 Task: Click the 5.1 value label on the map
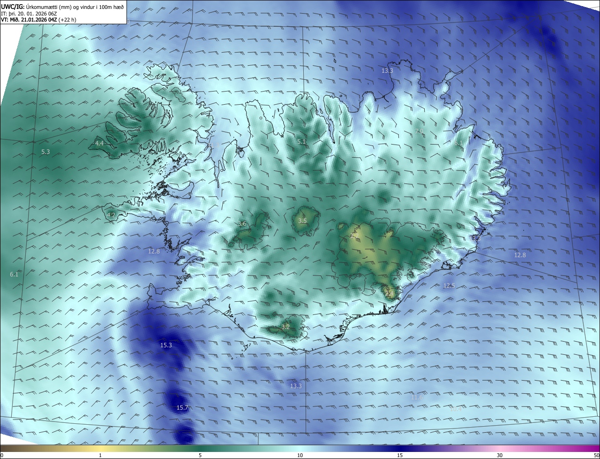coord(301,141)
